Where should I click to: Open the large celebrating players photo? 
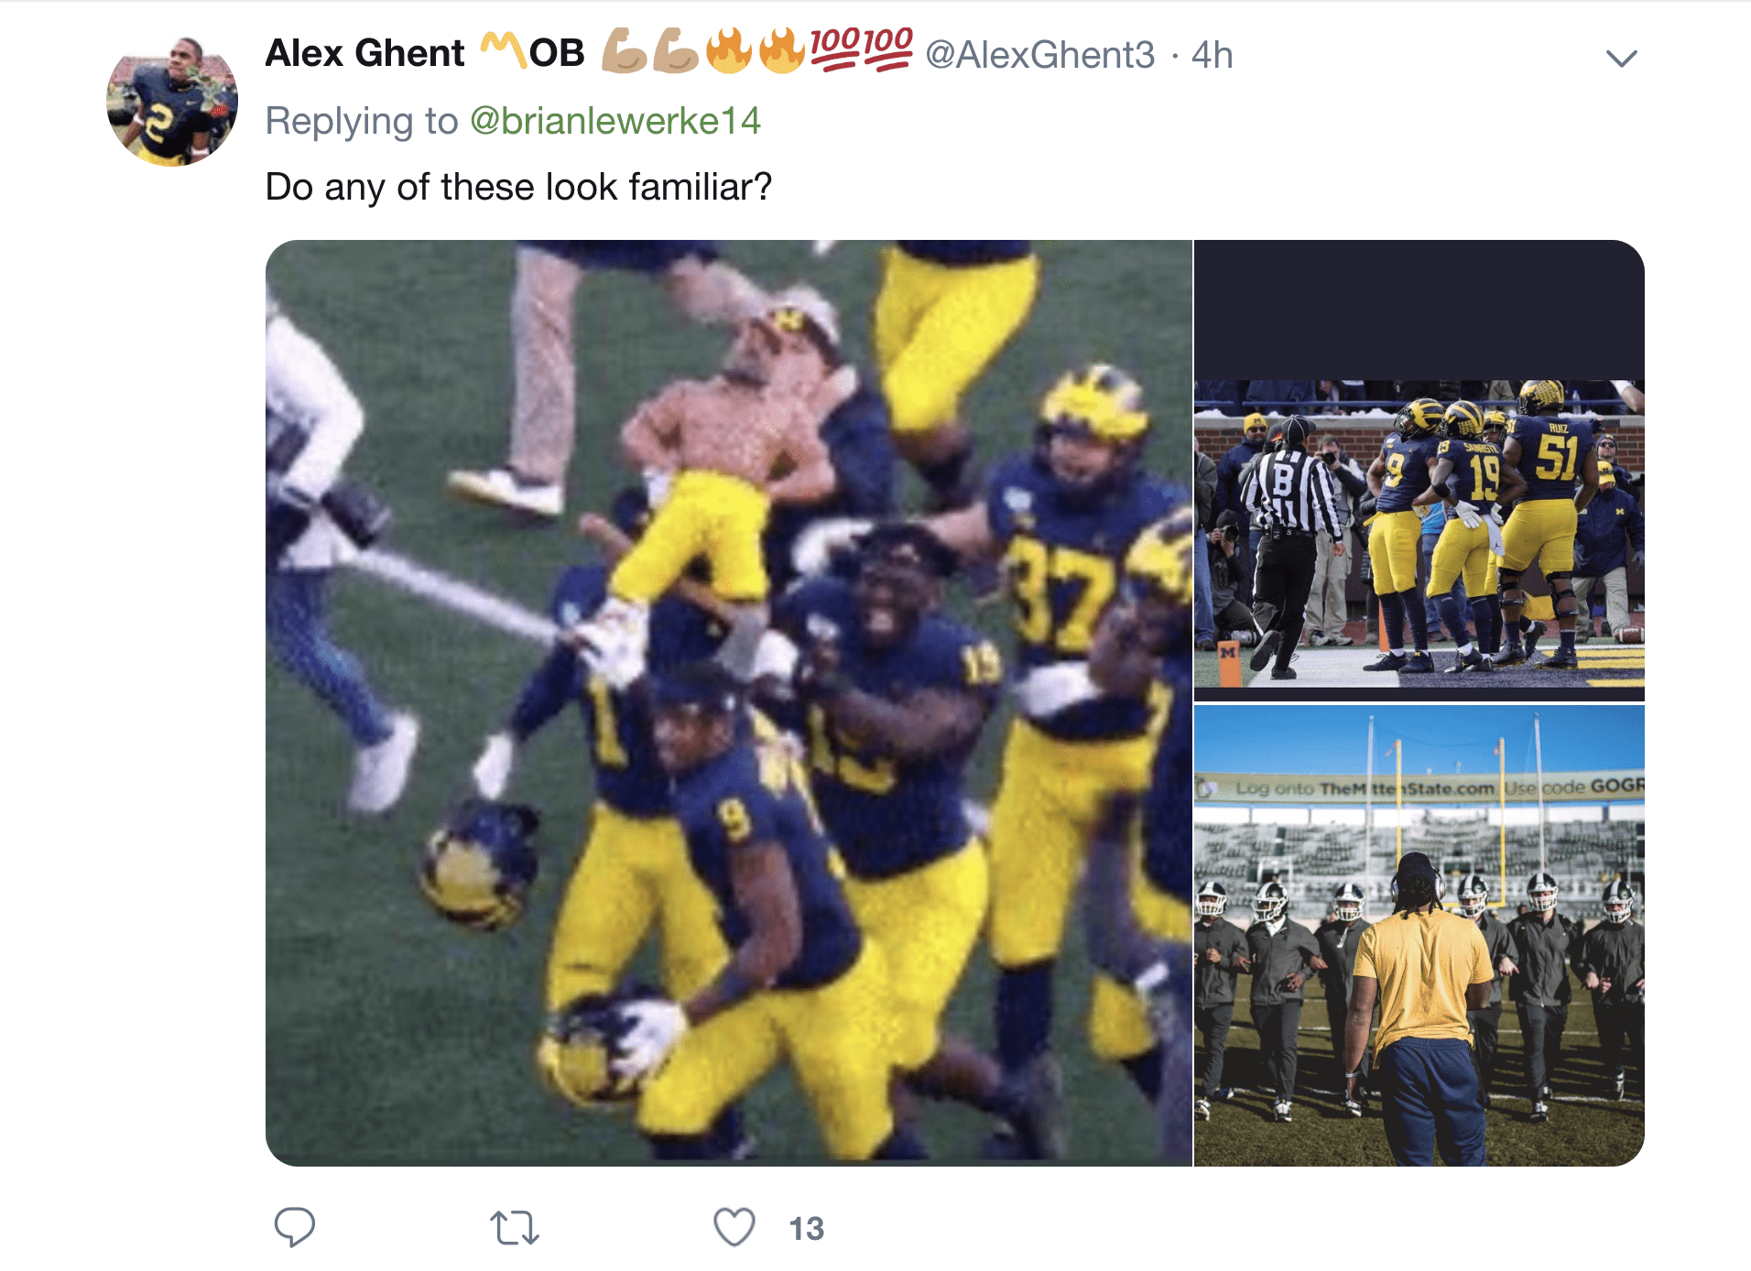pos(729,702)
